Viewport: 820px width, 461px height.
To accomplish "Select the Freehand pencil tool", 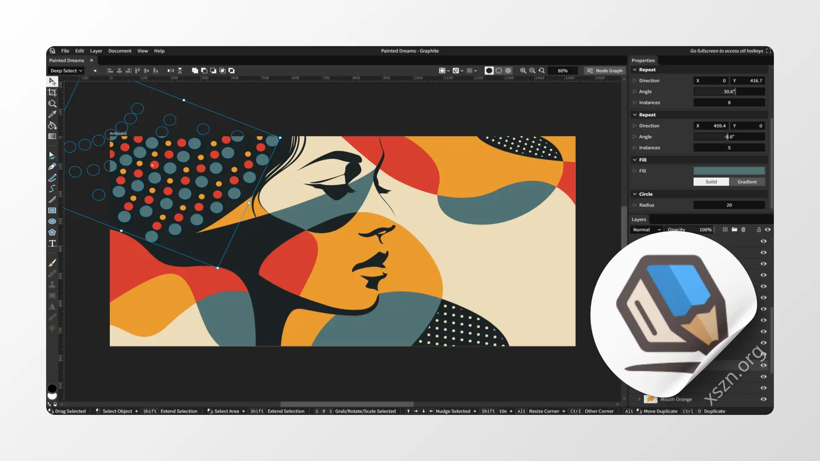I will click(x=52, y=178).
